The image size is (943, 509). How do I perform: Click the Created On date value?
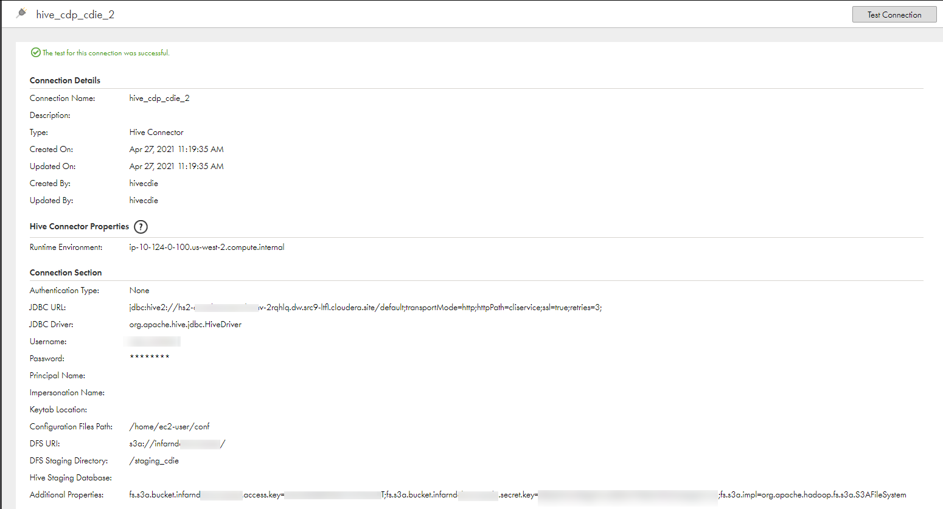tap(176, 149)
